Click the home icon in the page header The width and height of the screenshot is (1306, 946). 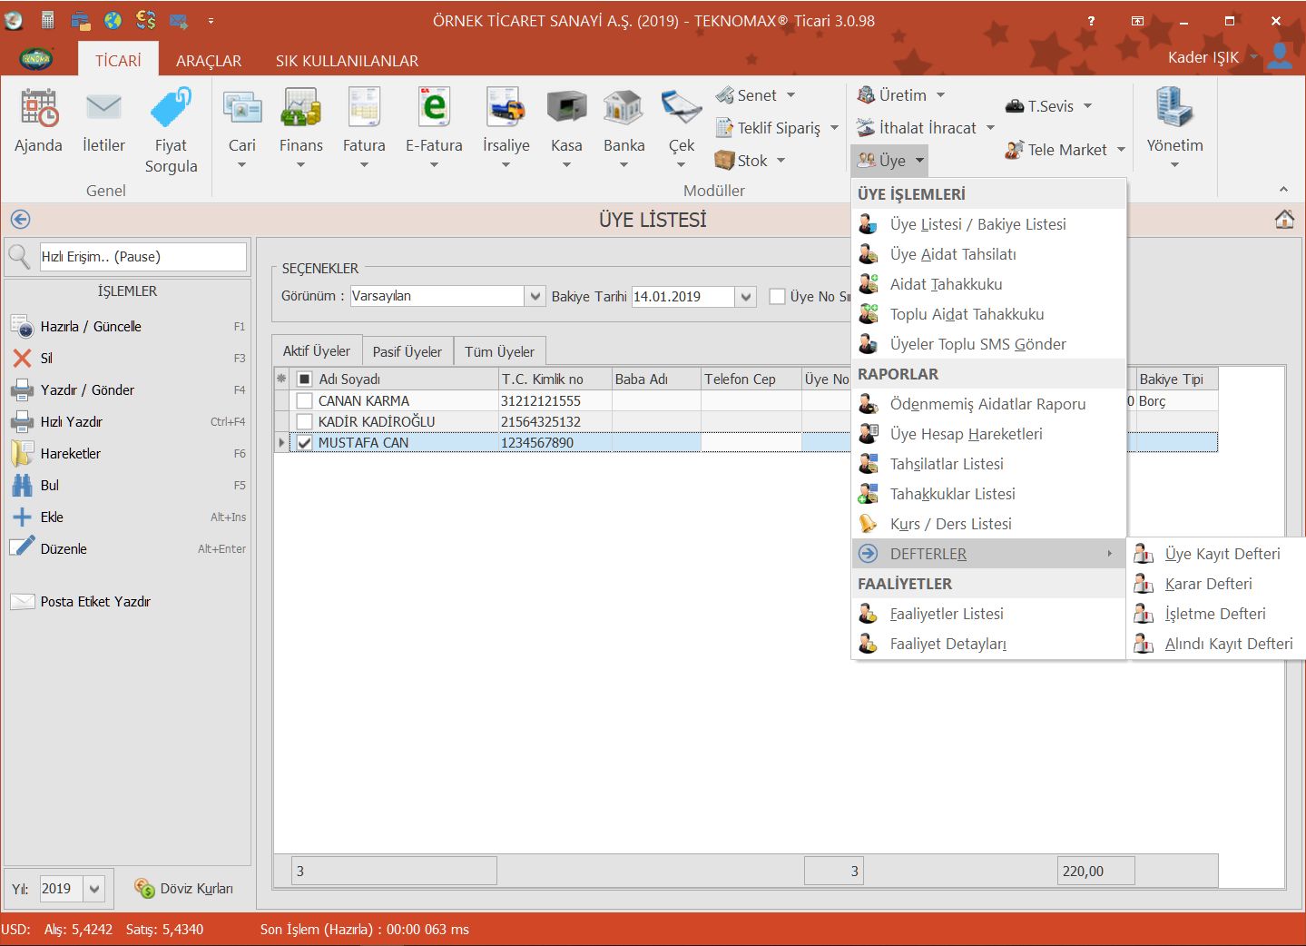[1284, 220]
